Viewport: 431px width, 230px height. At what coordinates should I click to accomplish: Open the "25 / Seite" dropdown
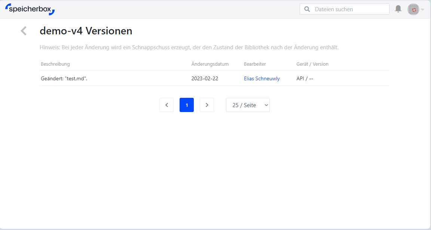(x=248, y=105)
